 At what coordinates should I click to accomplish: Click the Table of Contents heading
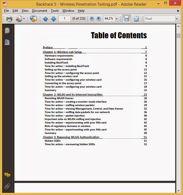pos(119,35)
